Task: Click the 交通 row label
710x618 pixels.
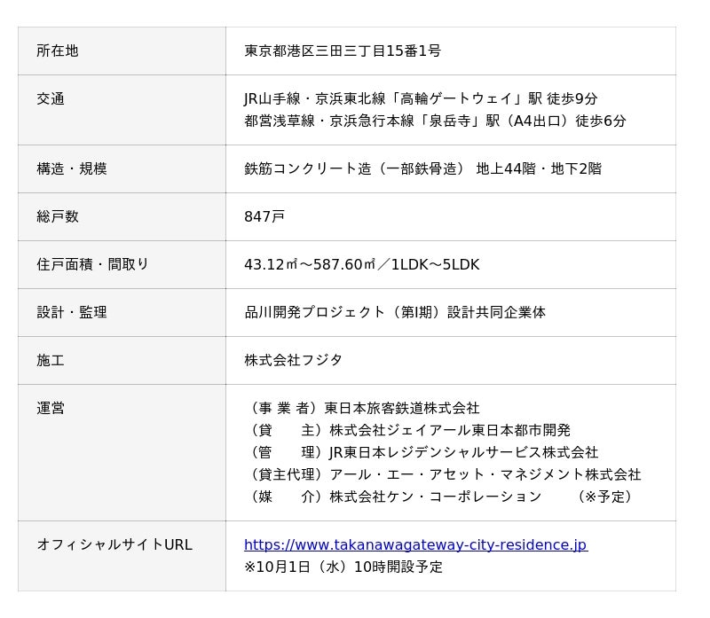Action: pos(51,99)
